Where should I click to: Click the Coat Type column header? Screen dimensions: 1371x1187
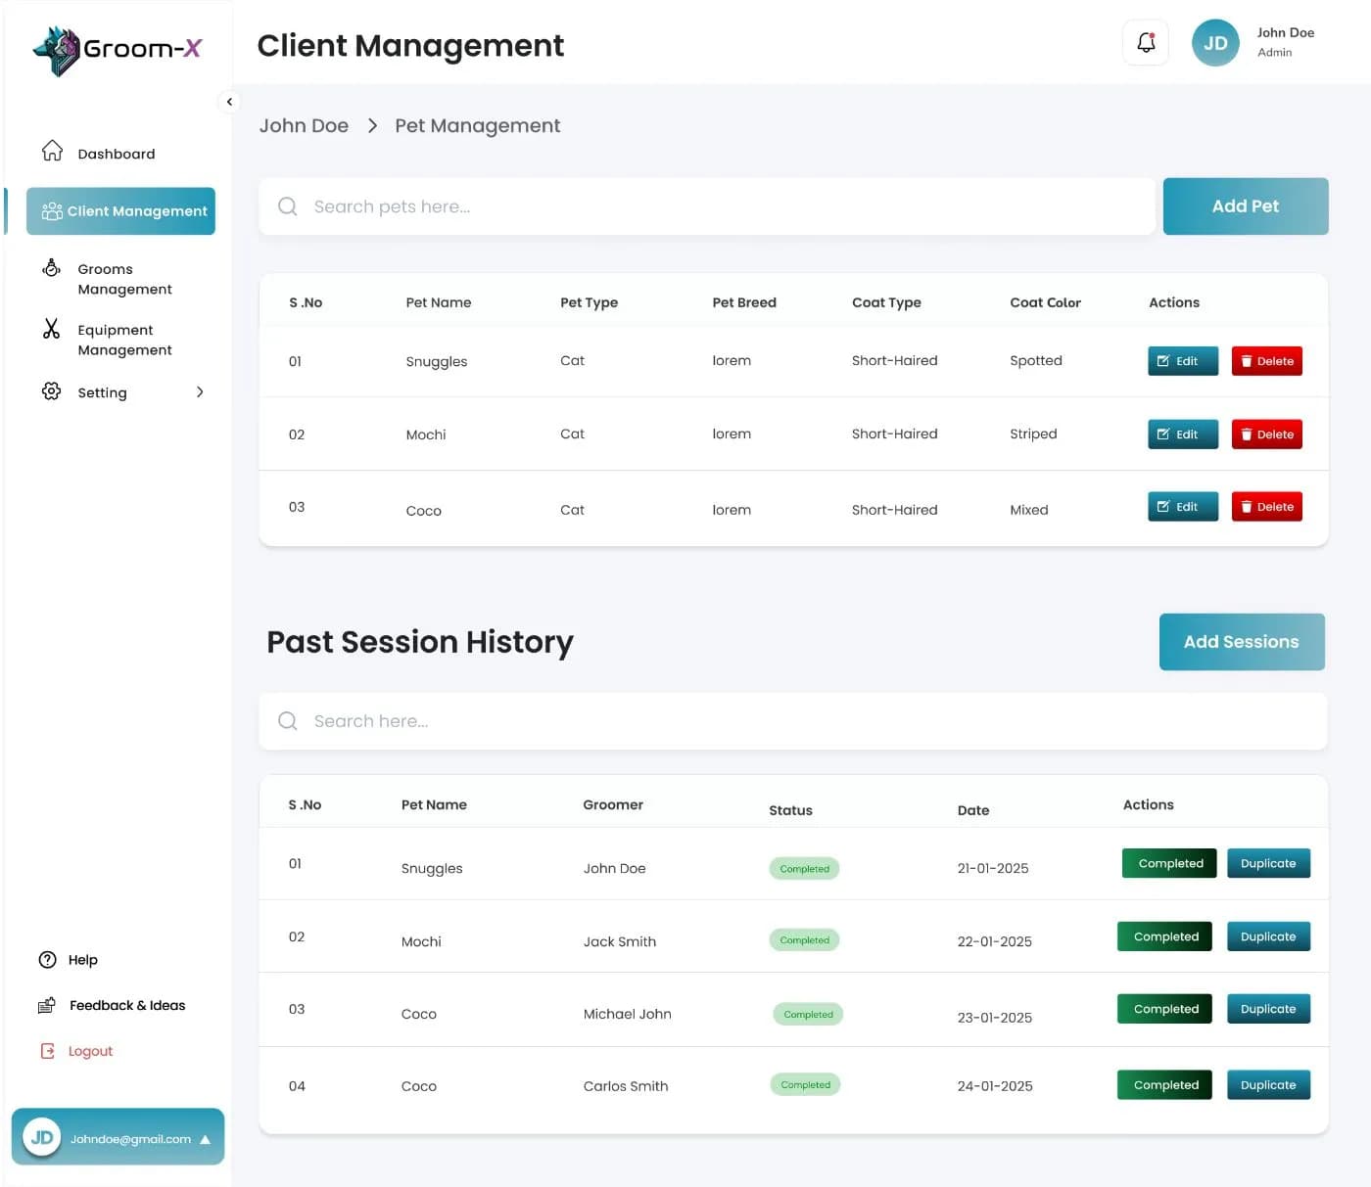click(886, 302)
